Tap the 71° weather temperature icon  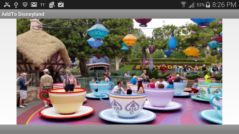43,5
